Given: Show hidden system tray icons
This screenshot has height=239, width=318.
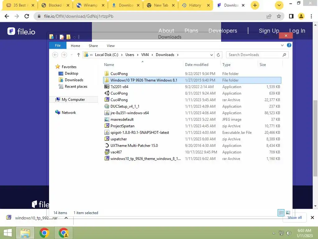Looking at the screenshot, I should point(274,233).
